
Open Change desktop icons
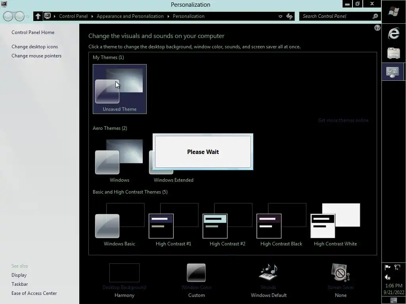(x=35, y=47)
